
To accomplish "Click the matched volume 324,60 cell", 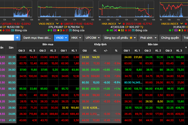I will click(x=95, y=76).
